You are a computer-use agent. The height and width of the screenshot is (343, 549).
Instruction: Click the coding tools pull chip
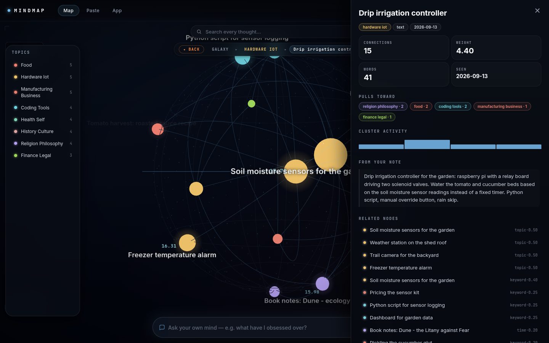tap(453, 106)
